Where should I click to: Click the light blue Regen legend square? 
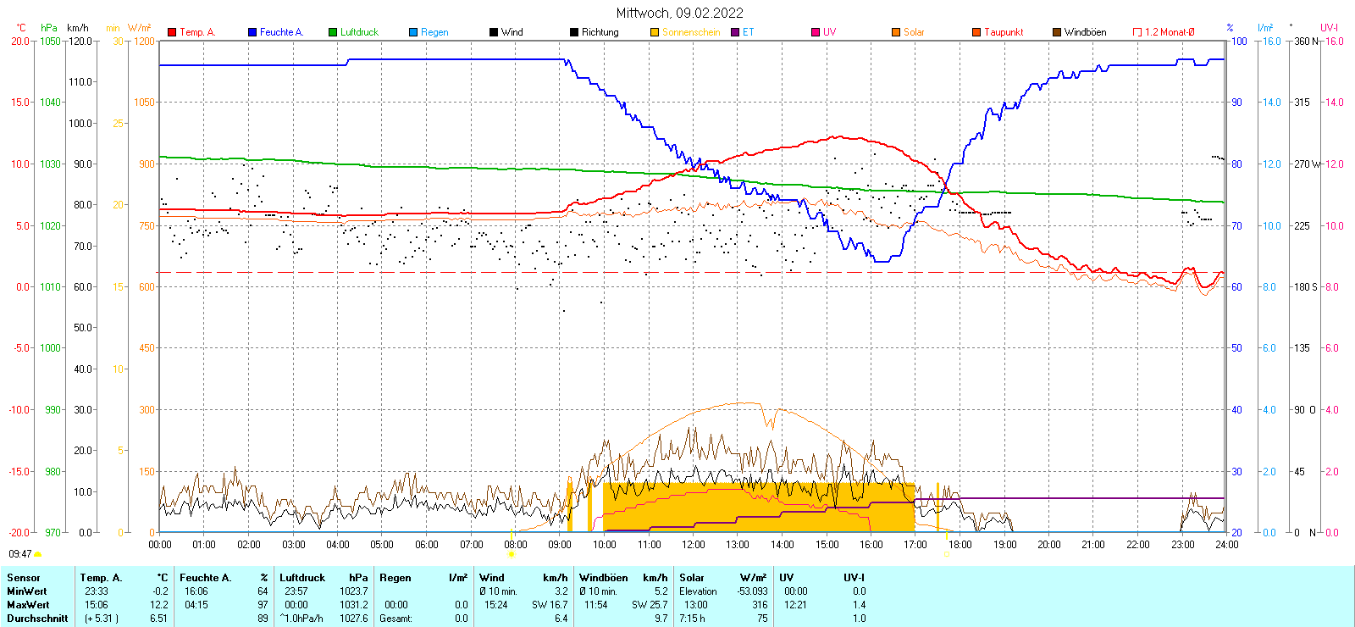[413, 32]
